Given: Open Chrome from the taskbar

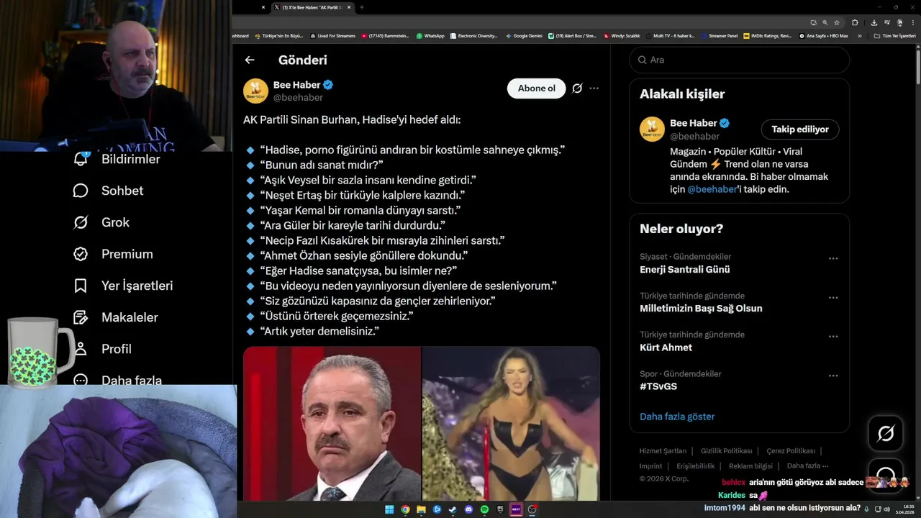Looking at the screenshot, I should pyautogui.click(x=405, y=509).
